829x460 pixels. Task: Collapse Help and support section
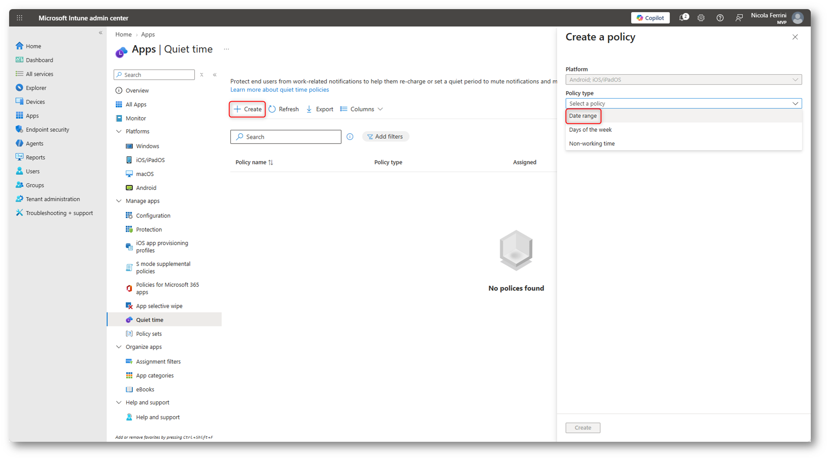point(119,402)
